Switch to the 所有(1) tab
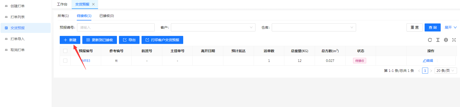The width and height of the screenshot is (460, 107). click(x=63, y=16)
